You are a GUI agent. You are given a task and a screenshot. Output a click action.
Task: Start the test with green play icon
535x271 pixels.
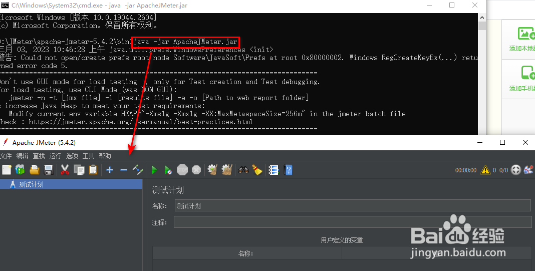(154, 170)
